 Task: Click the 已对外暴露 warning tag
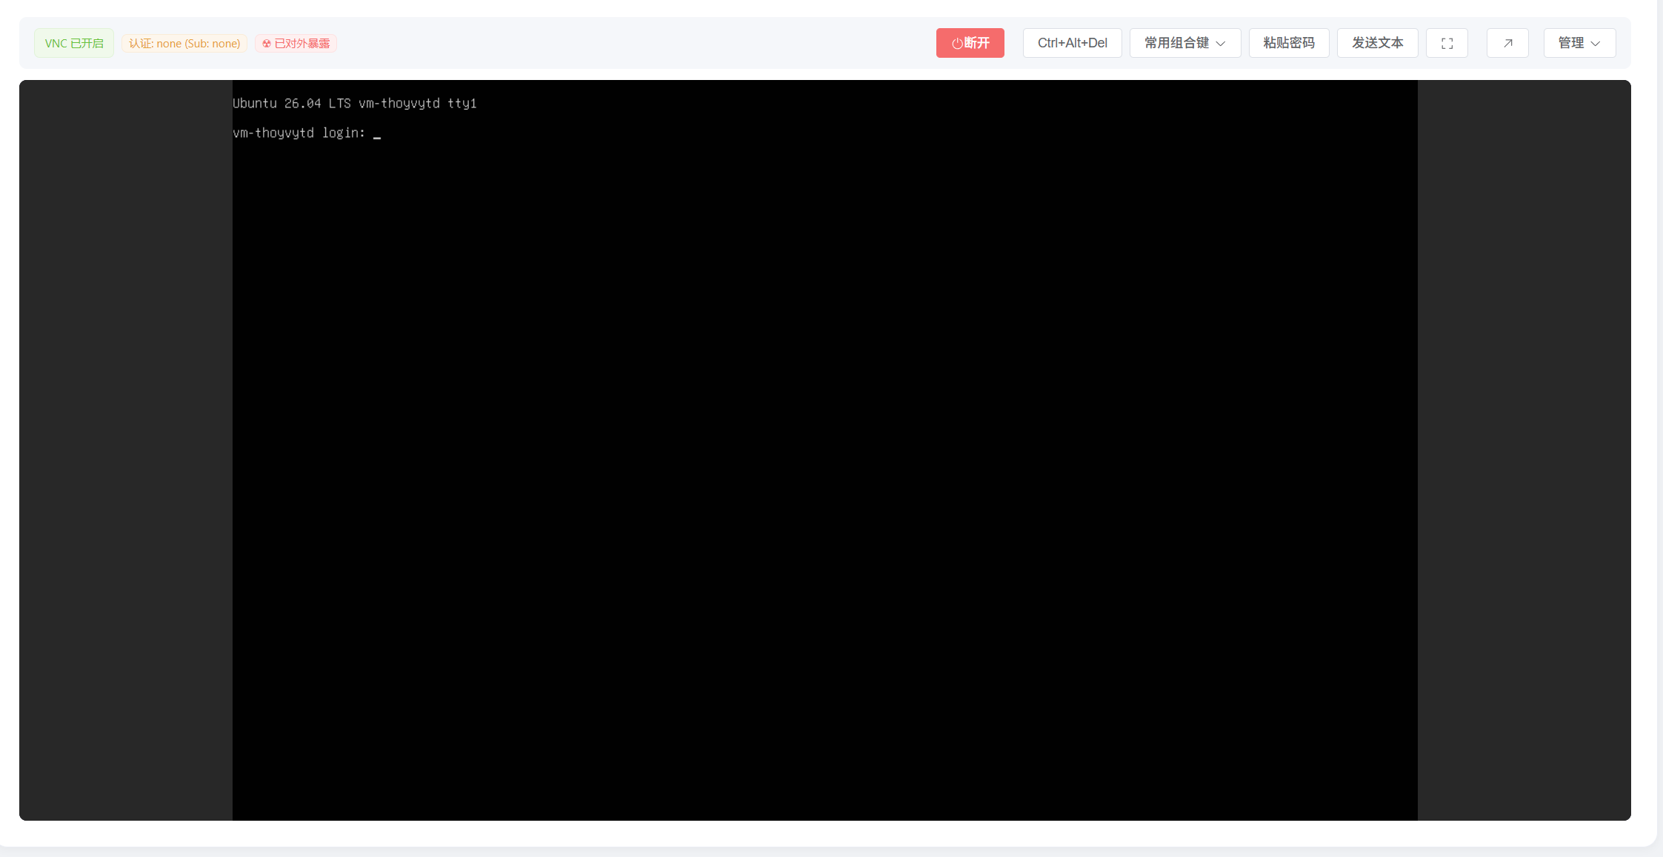click(x=296, y=44)
